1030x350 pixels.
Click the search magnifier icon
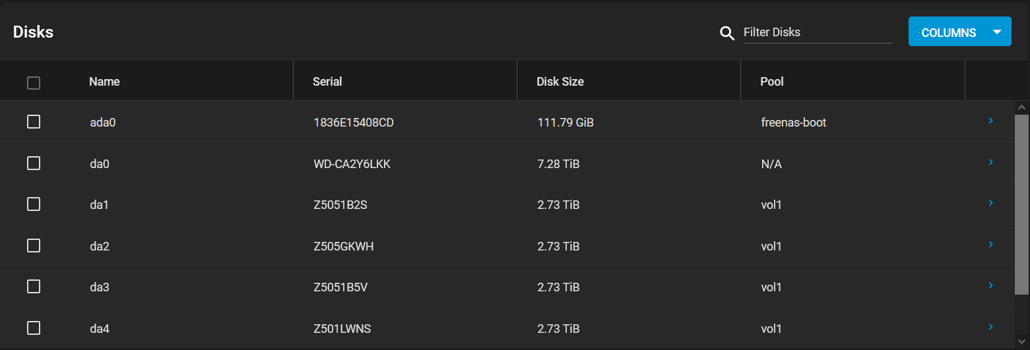tap(727, 33)
